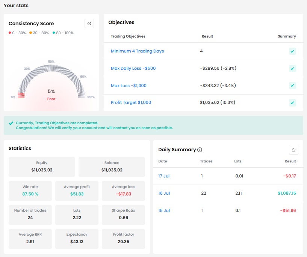The width and height of the screenshot is (307, 257).
Task: Click the Expectancy $43.13 value
Action: (77, 242)
